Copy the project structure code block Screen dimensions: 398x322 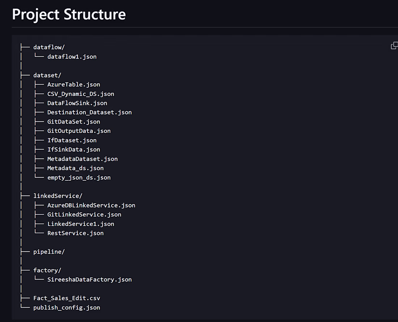point(394,46)
